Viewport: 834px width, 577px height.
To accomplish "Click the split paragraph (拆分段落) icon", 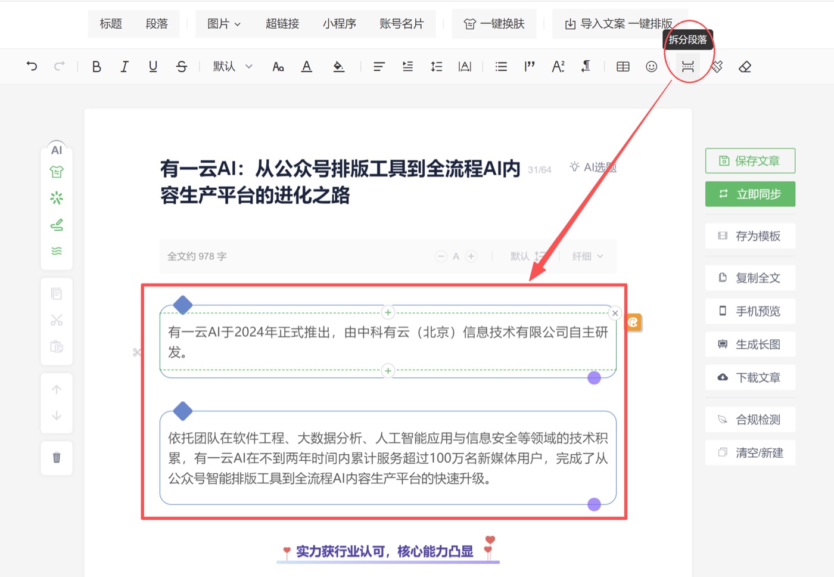I will point(688,67).
